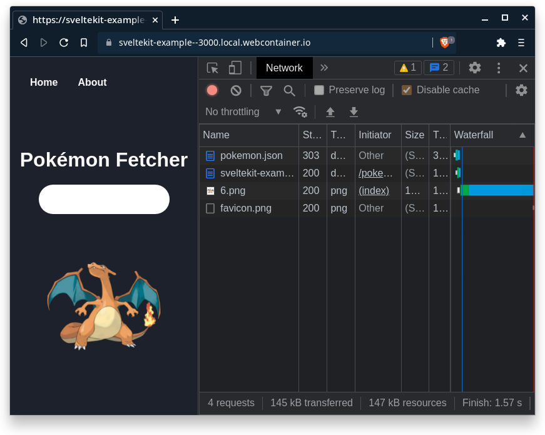Click the blue waterfall bar for 6.png
Screen dimensions: 545x435
click(501, 190)
